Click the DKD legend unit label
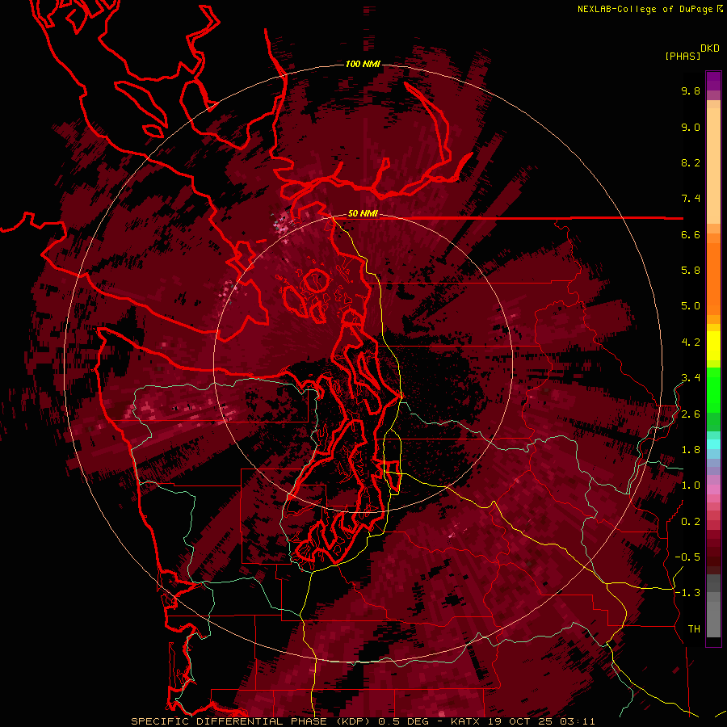The height and width of the screenshot is (727, 727). pyautogui.click(x=710, y=48)
